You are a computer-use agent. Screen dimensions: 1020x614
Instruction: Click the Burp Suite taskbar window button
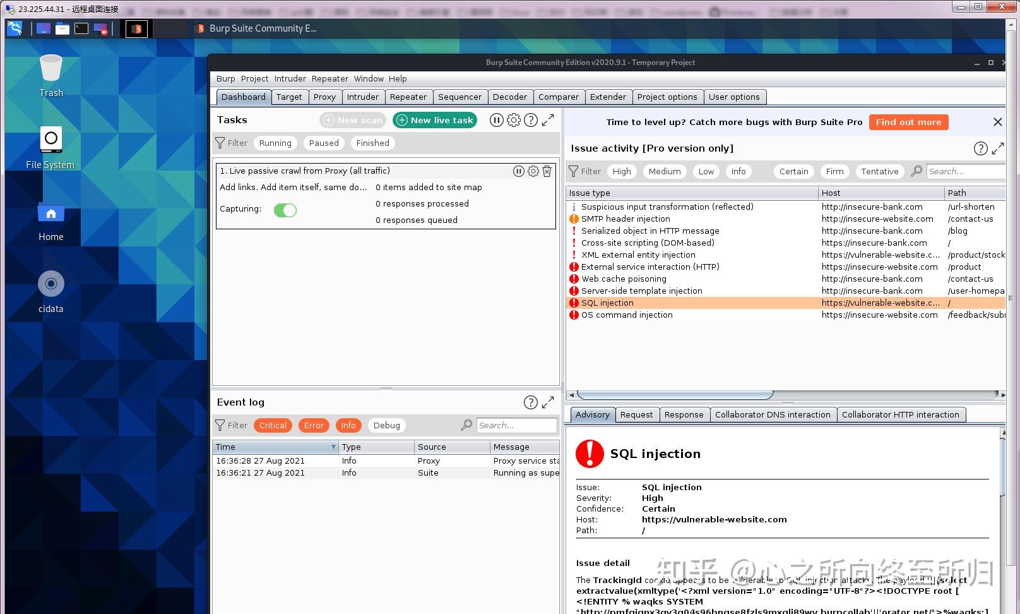pyautogui.click(x=256, y=28)
